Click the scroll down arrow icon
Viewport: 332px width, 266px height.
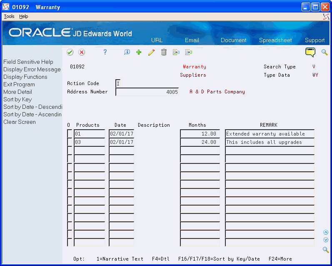click(326, 240)
